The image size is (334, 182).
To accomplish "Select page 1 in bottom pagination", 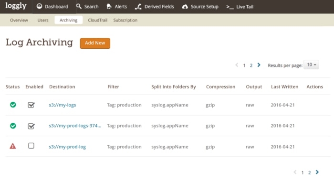I will [303, 172].
